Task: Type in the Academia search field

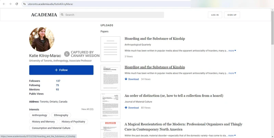Action: (113, 15)
